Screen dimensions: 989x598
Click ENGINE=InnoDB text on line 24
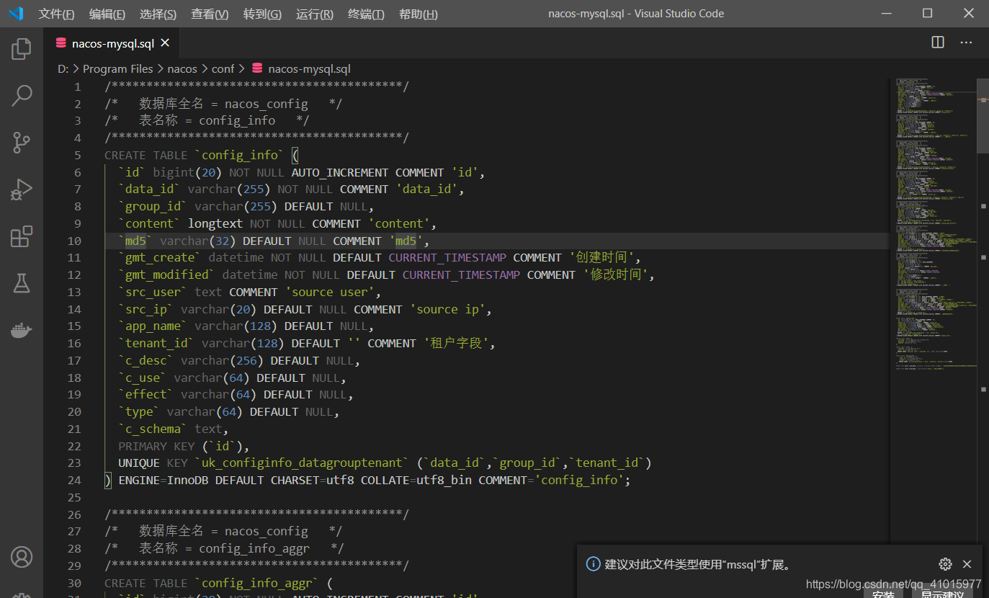click(x=164, y=480)
